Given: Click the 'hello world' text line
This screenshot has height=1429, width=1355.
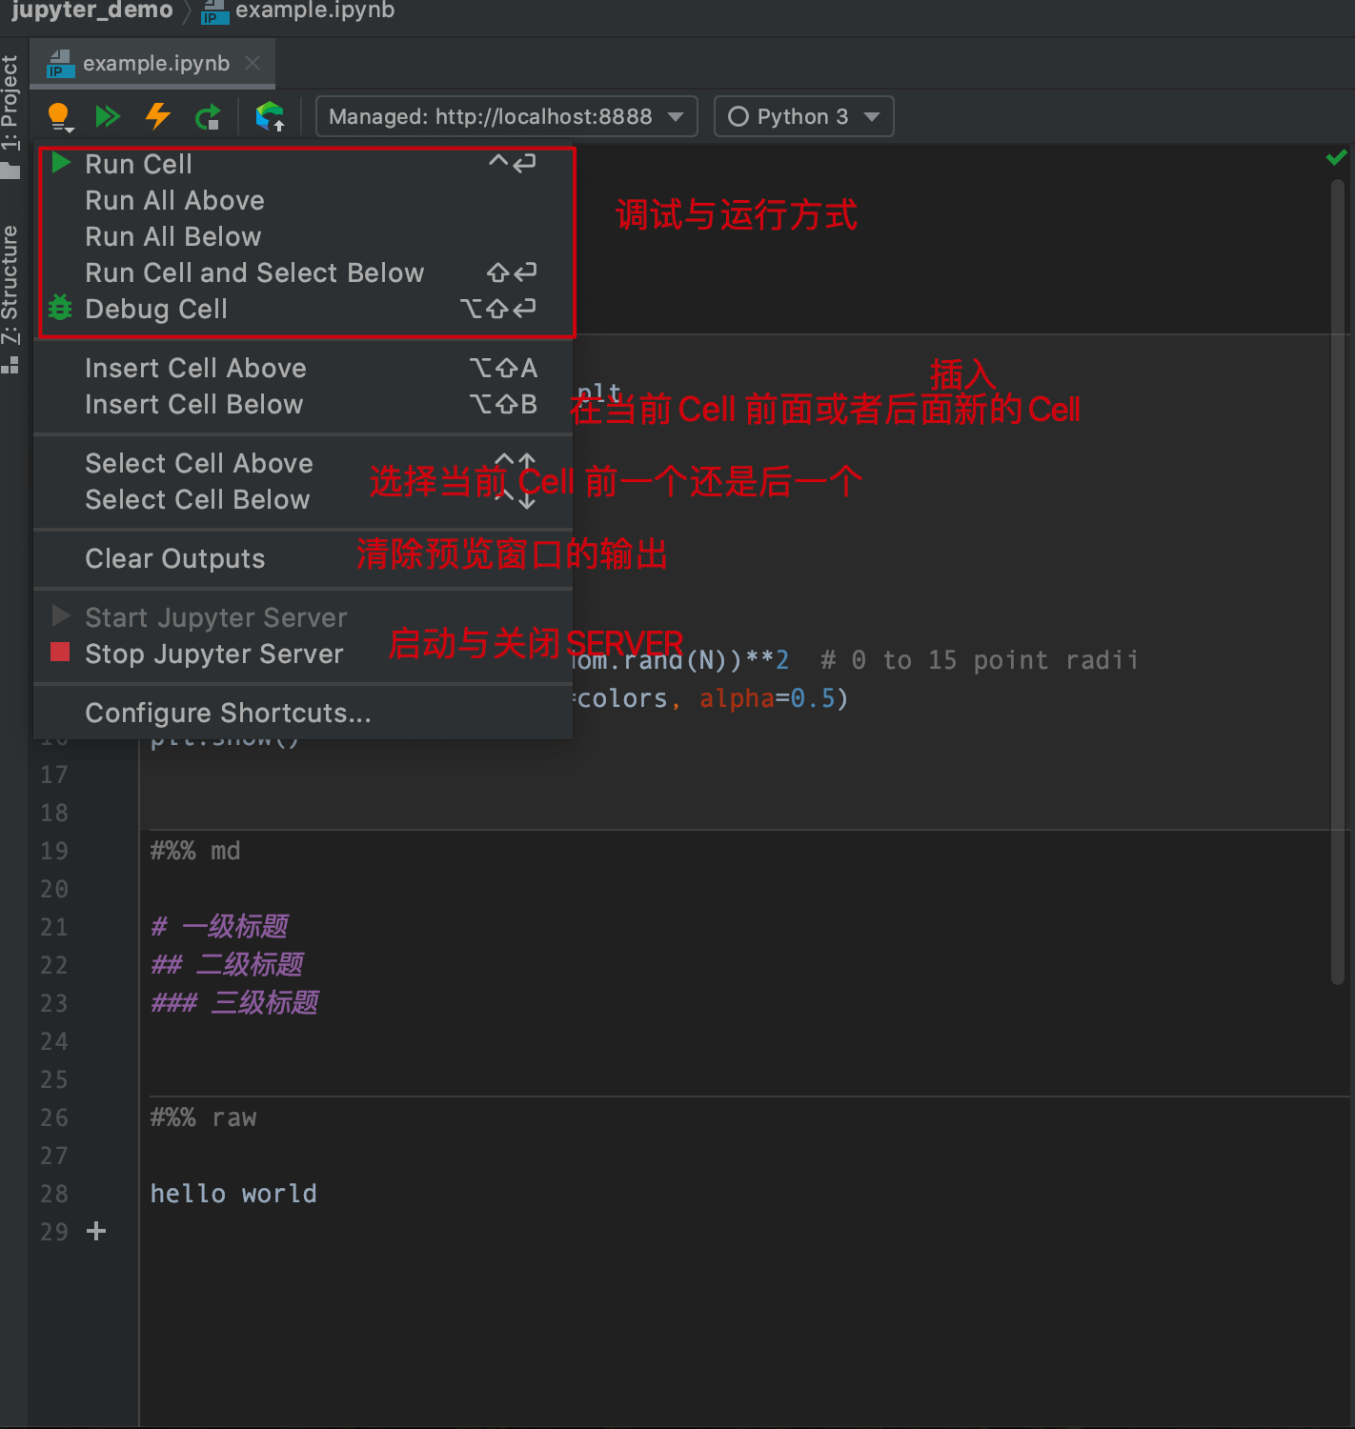Looking at the screenshot, I should [x=233, y=1194].
